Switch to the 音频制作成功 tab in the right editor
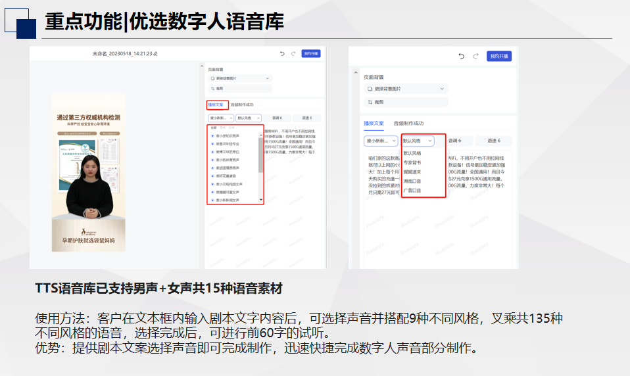 (x=408, y=123)
